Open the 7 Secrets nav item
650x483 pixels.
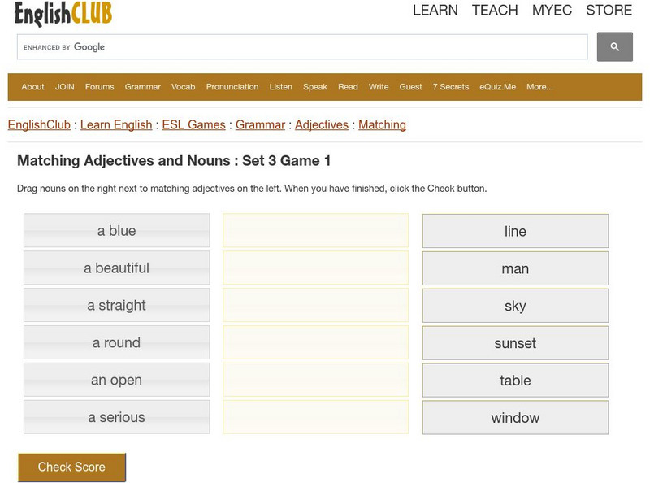(451, 87)
